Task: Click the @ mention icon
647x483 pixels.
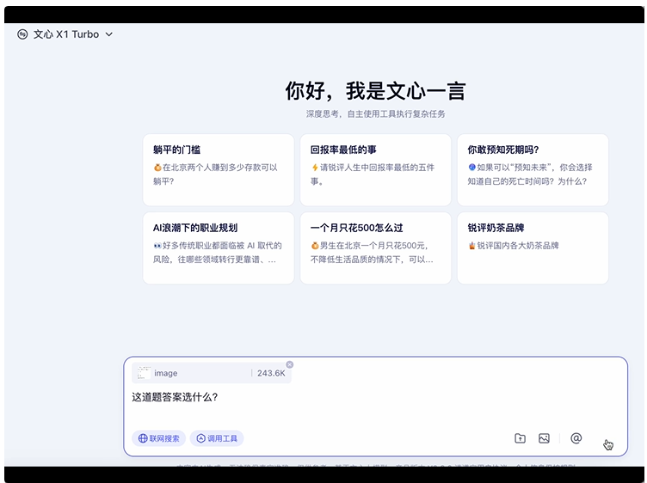Action: [x=576, y=438]
